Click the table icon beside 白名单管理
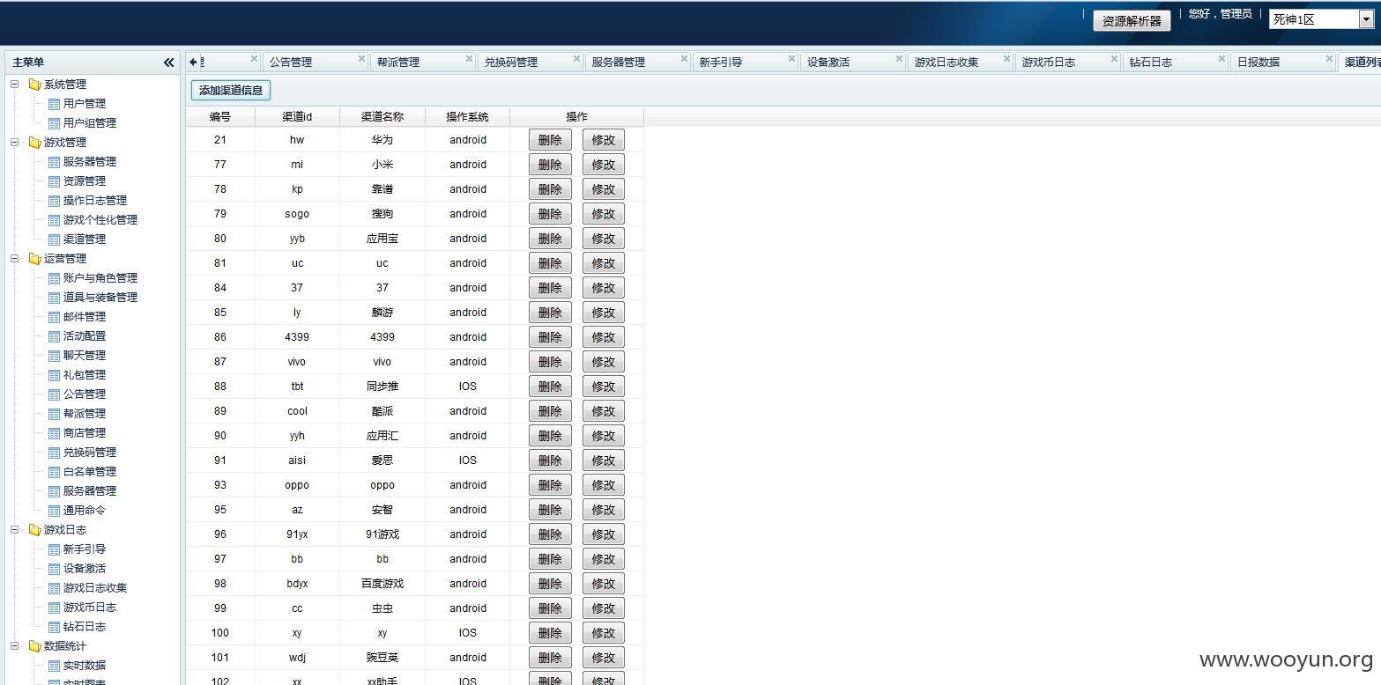 pos(54,472)
